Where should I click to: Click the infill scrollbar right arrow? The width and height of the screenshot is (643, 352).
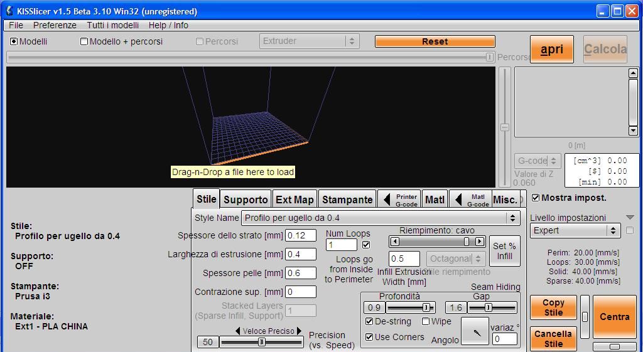pyautogui.click(x=480, y=242)
